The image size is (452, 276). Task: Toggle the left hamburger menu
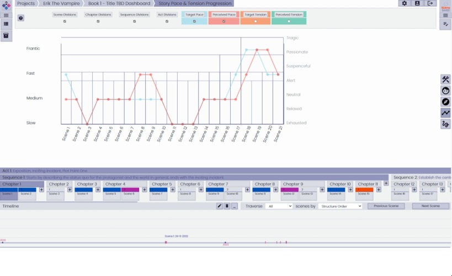pyautogui.click(x=6, y=15)
